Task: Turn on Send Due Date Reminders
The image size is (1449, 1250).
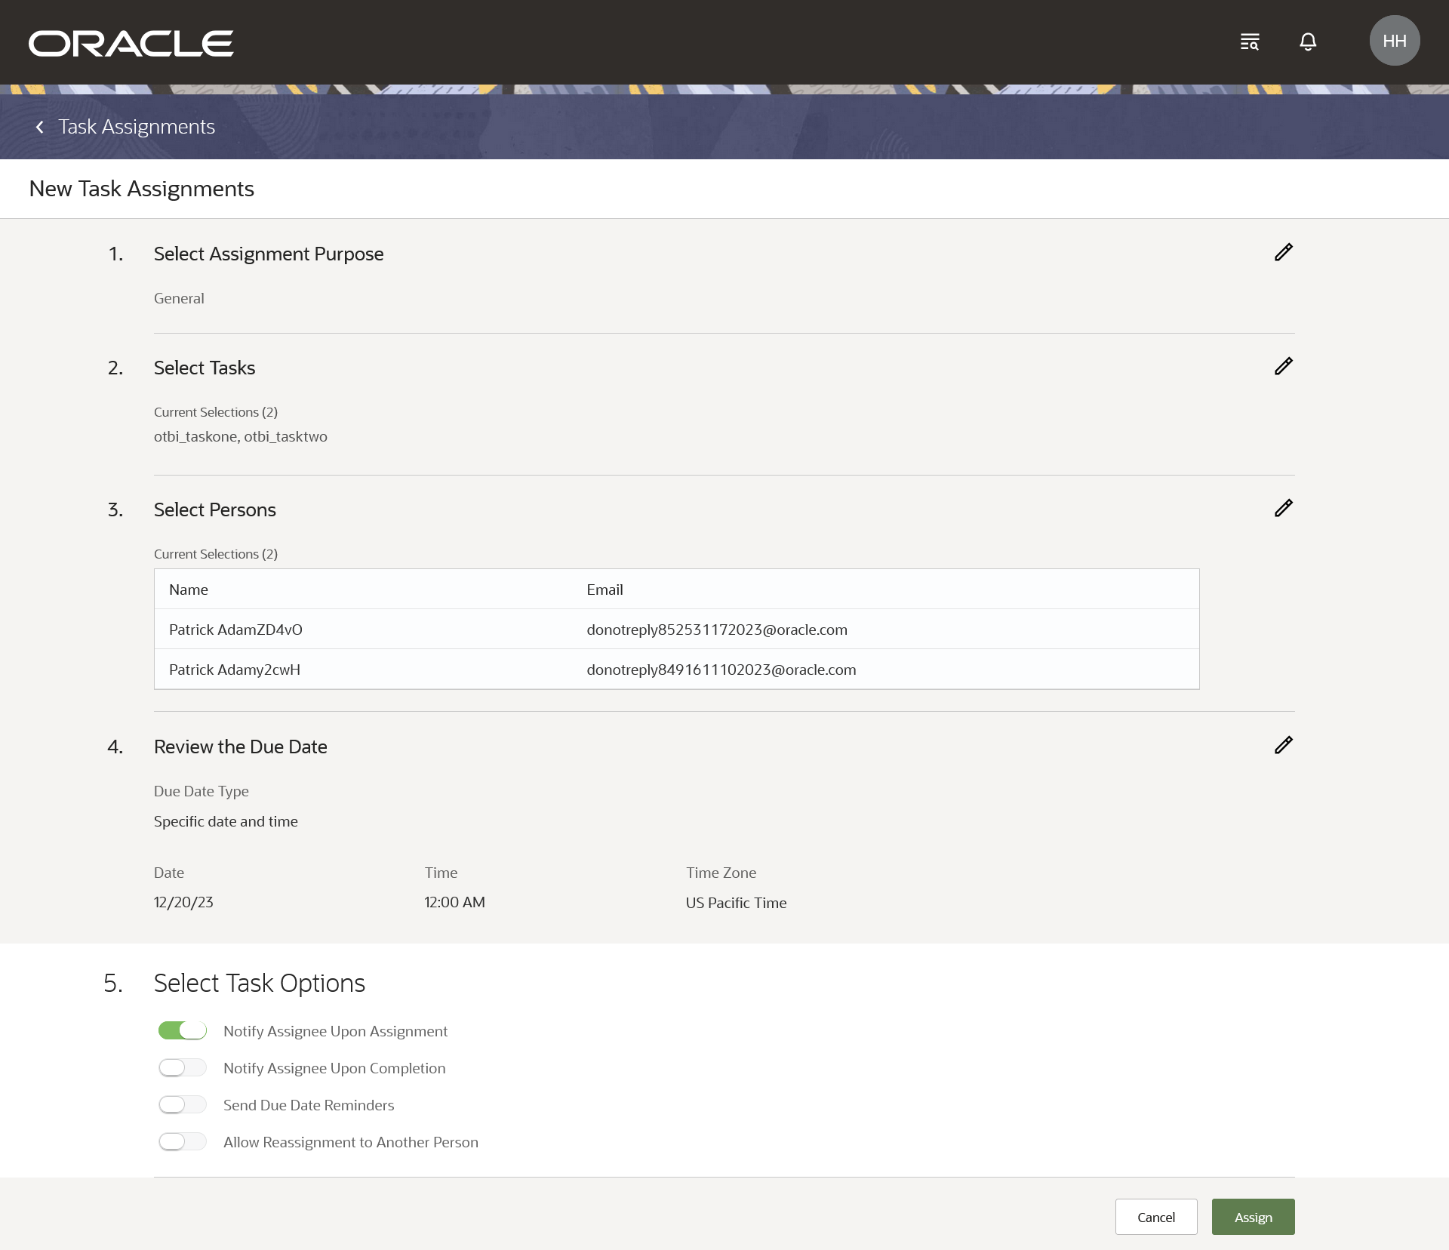Action: 183,1105
